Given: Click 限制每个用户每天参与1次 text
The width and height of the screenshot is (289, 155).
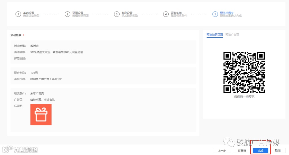Looking at the screenshot, I should [x=46, y=79].
